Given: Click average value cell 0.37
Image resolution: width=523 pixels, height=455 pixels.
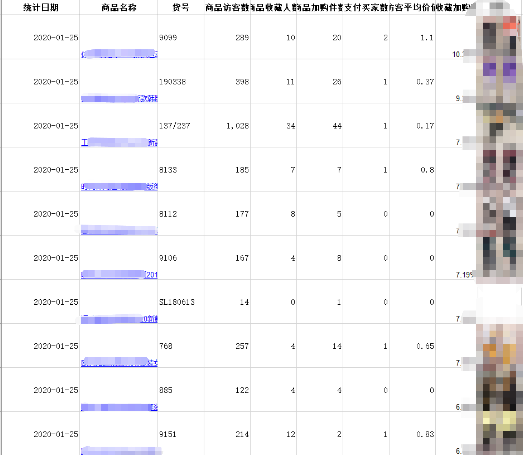Looking at the screenshot, I should tap(412, 81).
